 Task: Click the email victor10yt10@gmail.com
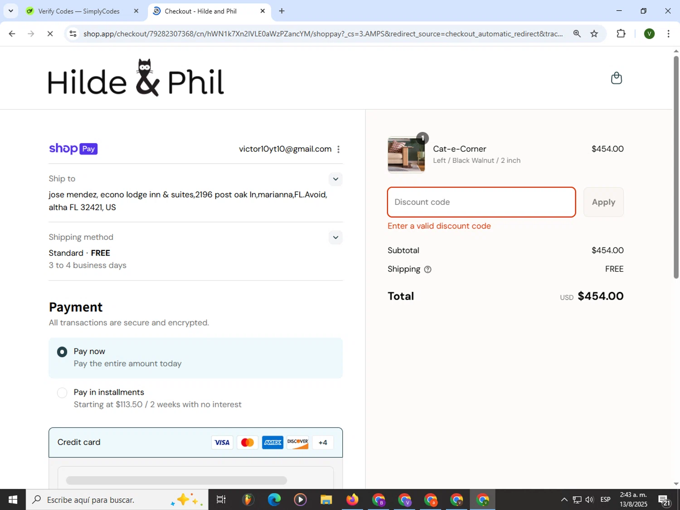(285, 149)
